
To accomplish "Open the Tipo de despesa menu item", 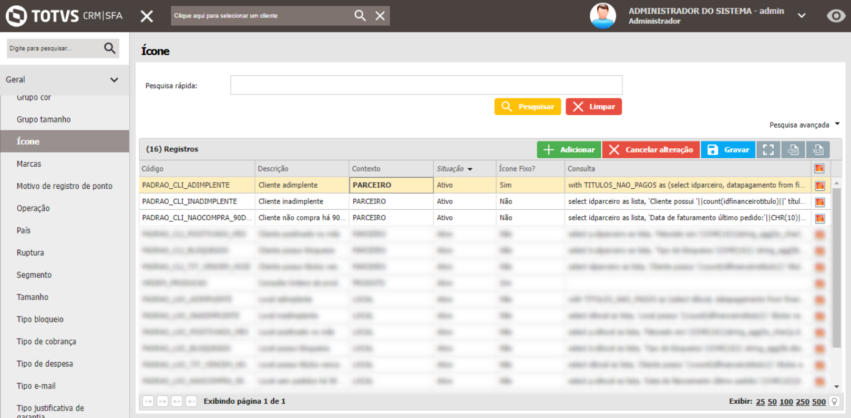I will [45, 363].
